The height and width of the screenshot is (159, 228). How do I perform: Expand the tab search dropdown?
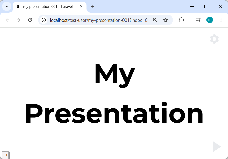(7, 6)
